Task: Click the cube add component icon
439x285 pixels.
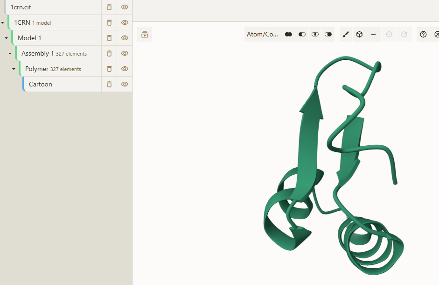Action: tap(360, 34)
